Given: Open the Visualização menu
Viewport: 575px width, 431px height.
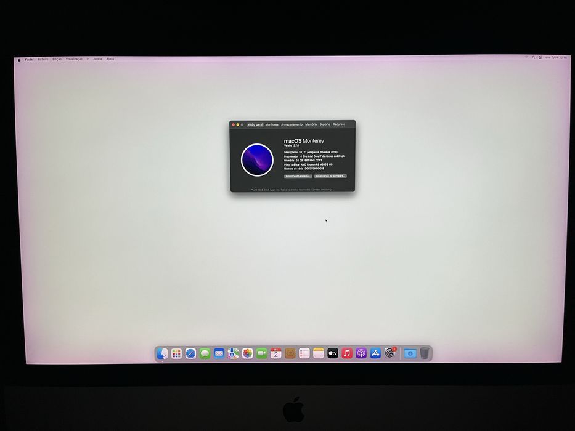Looking at the screenshot, I should pyautogui.click(x=74, y=59).
